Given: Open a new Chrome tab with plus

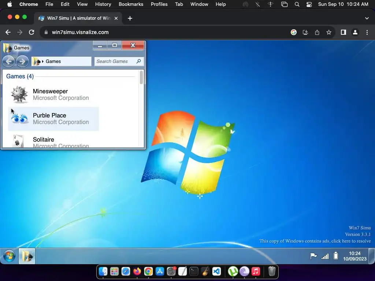Looking at the screenshot, I should coord(130,18).
